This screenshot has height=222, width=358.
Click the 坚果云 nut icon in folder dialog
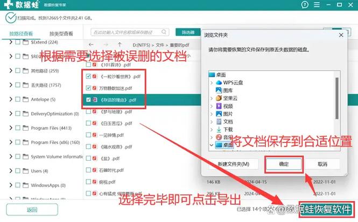(x=219, y=98)
